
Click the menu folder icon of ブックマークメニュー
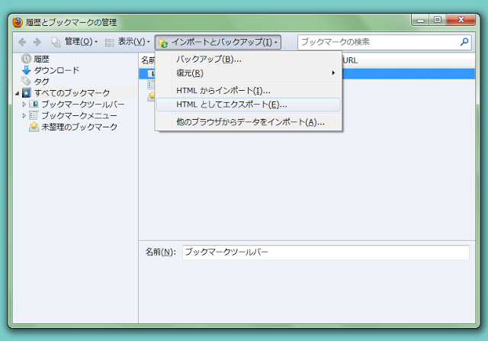click(x=34, y=115)
